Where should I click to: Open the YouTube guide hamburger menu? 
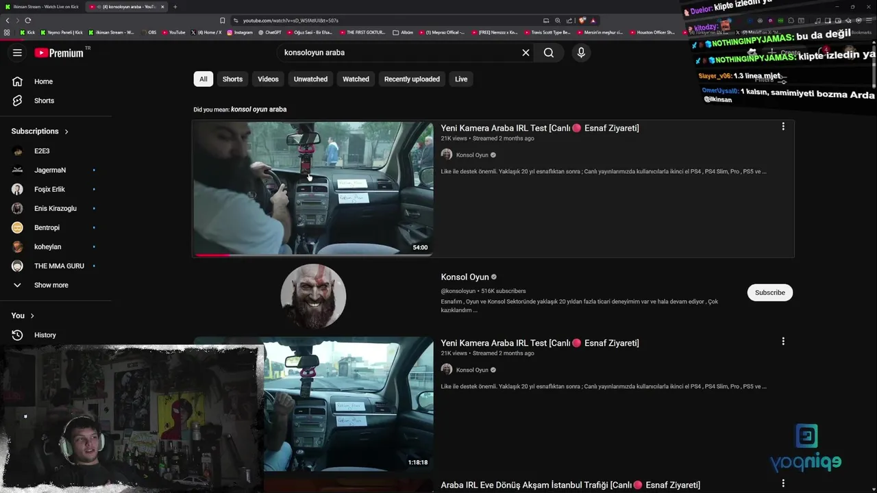(x=17, y=53)
